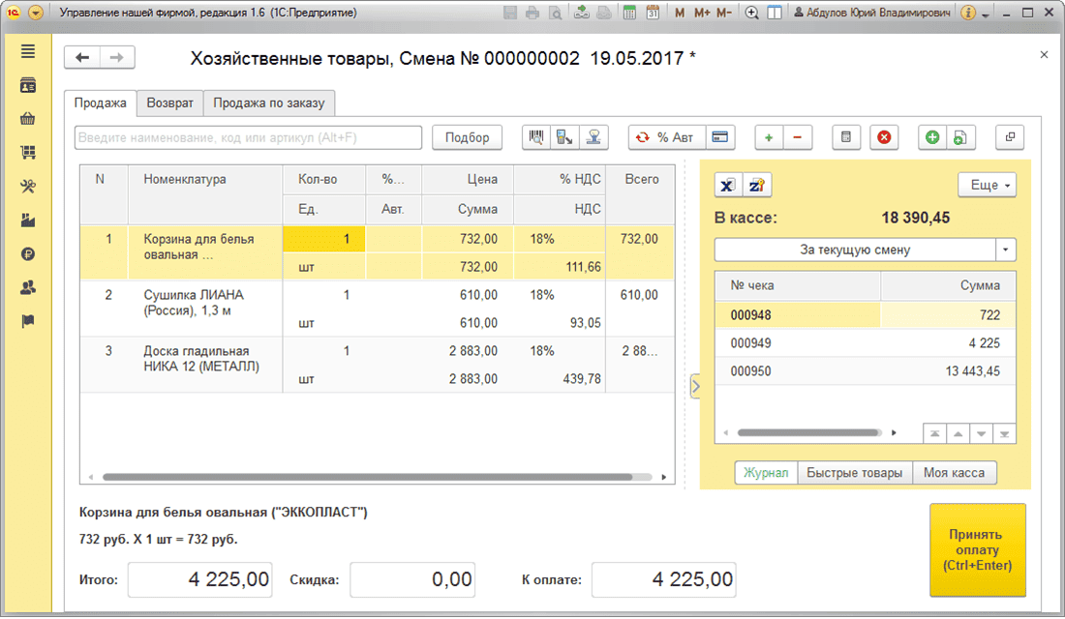Screen dimensions: 1065x619
Task: Move down one receipt with down arrow
Action: 981,433
